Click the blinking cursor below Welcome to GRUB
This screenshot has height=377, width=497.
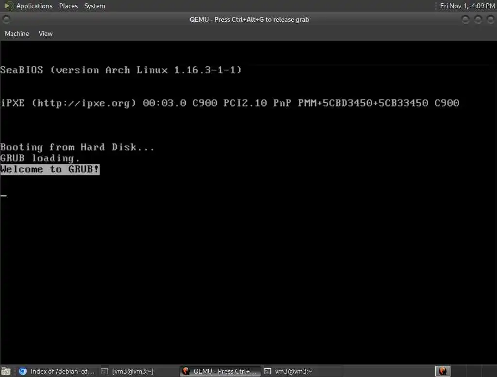[3, 196]
